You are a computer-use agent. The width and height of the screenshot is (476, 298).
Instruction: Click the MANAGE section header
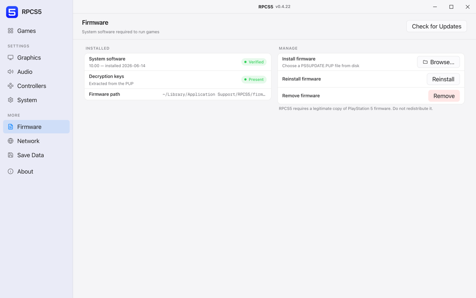click(288, 48)
